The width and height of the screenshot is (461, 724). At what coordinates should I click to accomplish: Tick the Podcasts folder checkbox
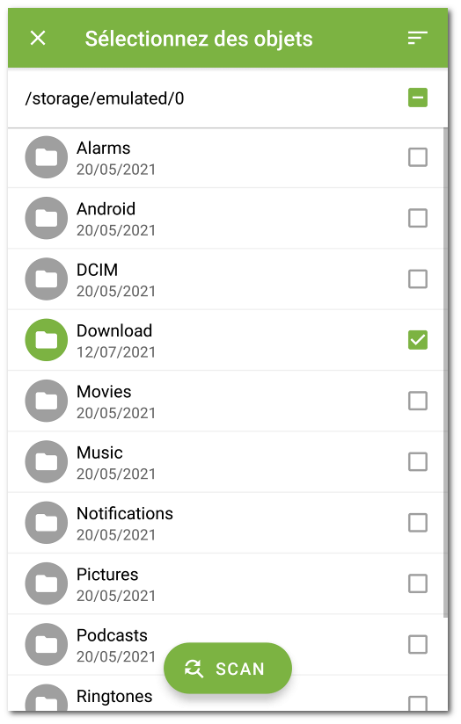coord(418,645)
